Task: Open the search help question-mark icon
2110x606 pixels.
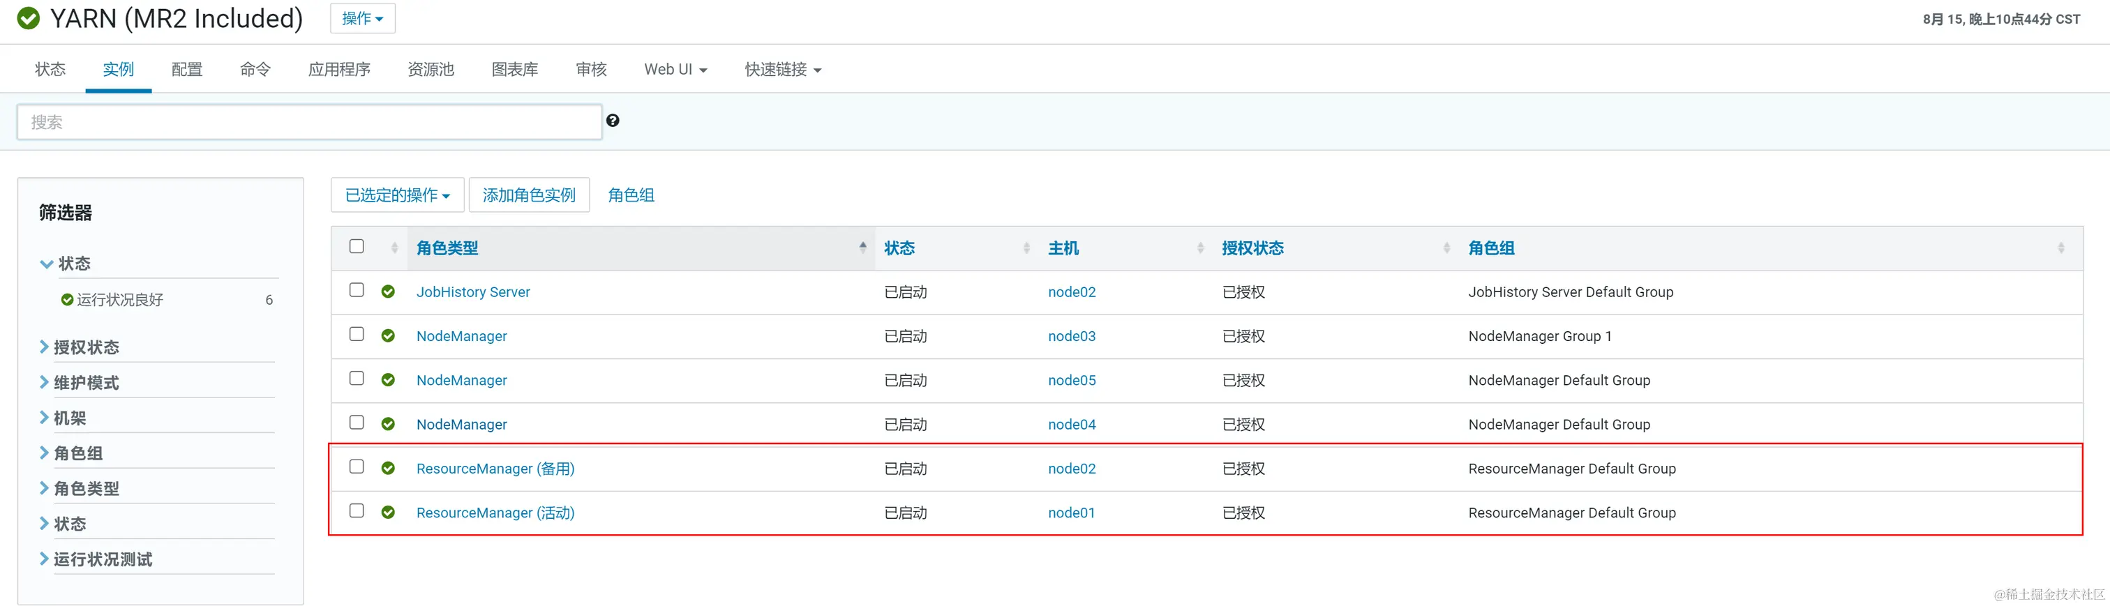Action: point(613,121)
